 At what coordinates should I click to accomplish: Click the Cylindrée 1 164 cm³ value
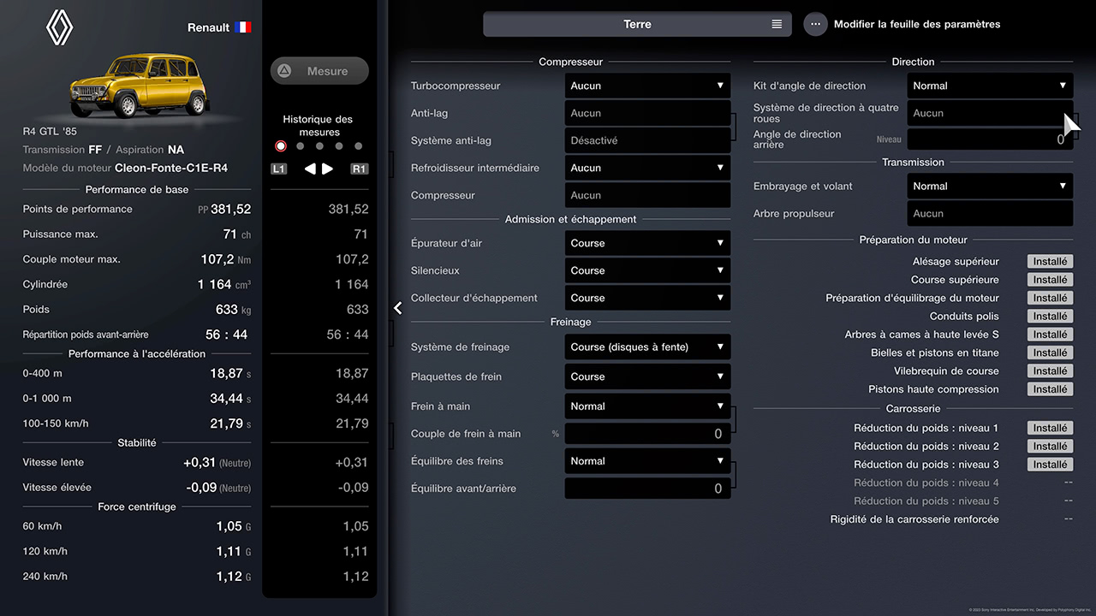tap(224, 284)
